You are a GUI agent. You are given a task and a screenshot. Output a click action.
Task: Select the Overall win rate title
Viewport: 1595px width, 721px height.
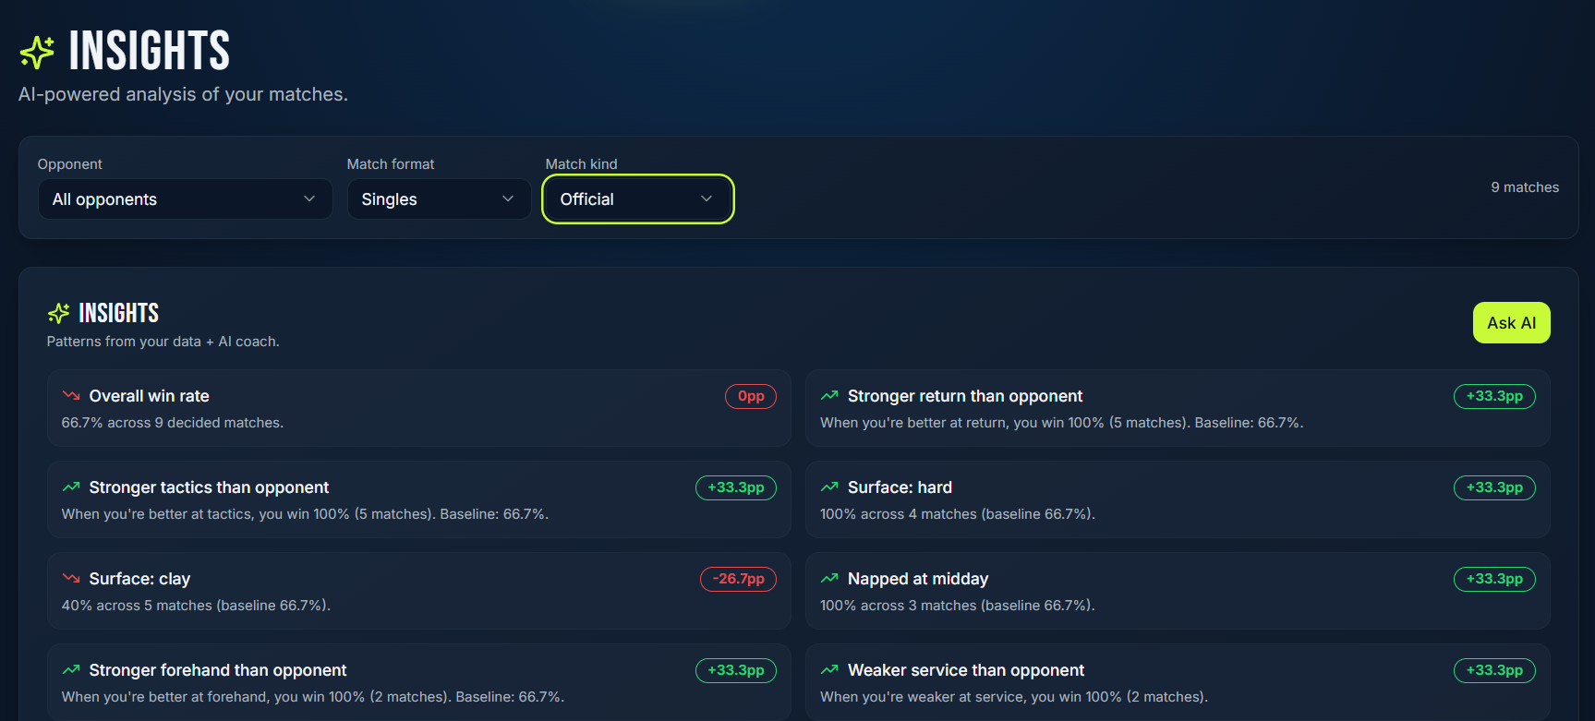coord(149,396)
